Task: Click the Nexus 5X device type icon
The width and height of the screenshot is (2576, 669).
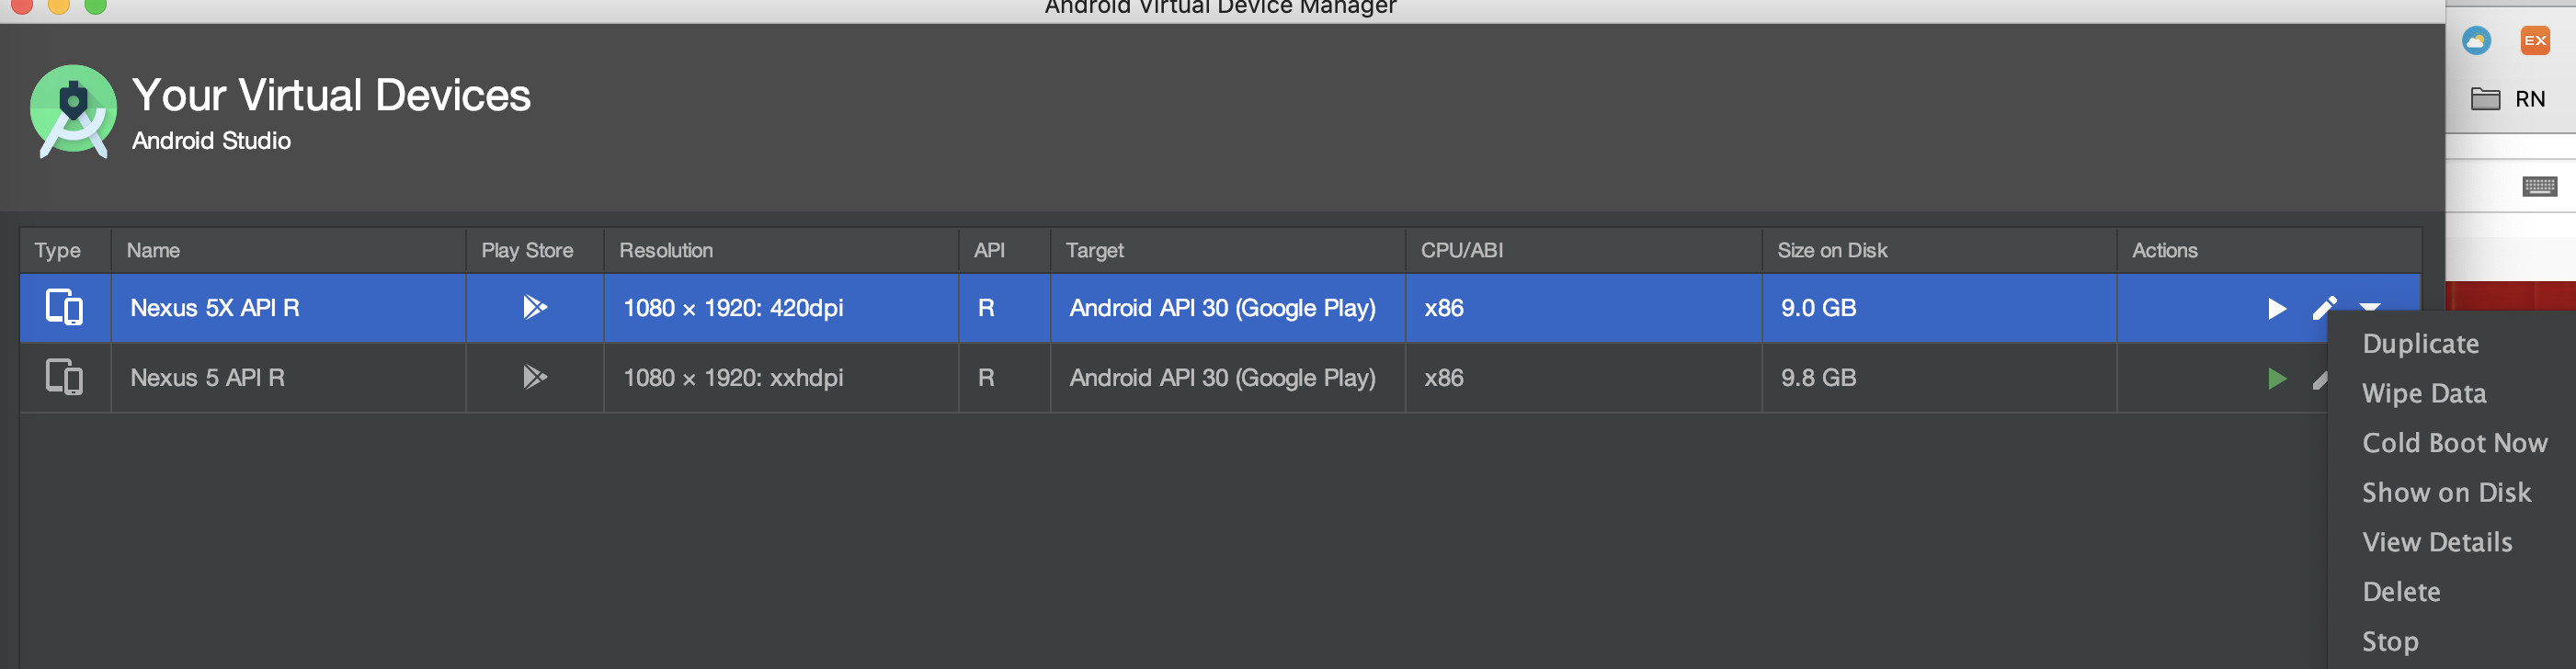Action: 64,307
